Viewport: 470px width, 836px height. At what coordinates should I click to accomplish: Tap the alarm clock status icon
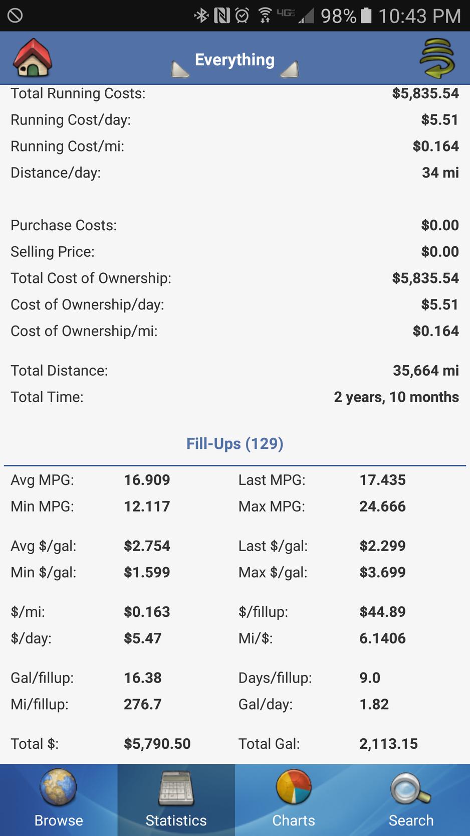point(242,16)
